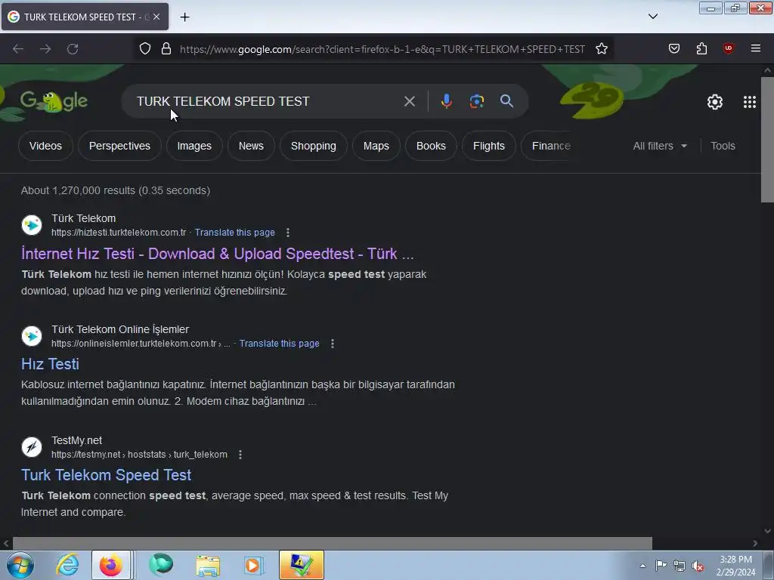Click the Firefox URL address bar

(382, 49)
